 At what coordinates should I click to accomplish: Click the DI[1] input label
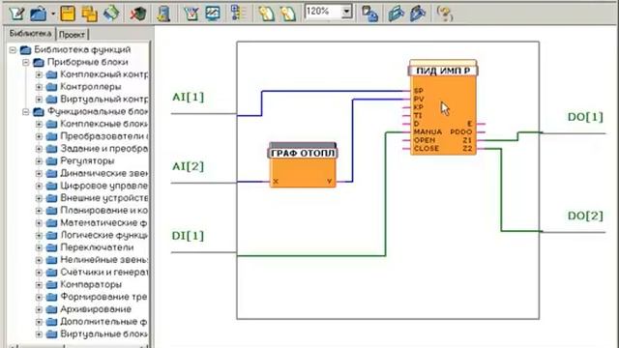(x=188, y=236)
